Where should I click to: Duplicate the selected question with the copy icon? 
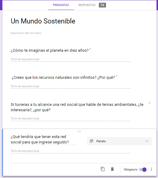coord(103,169)
